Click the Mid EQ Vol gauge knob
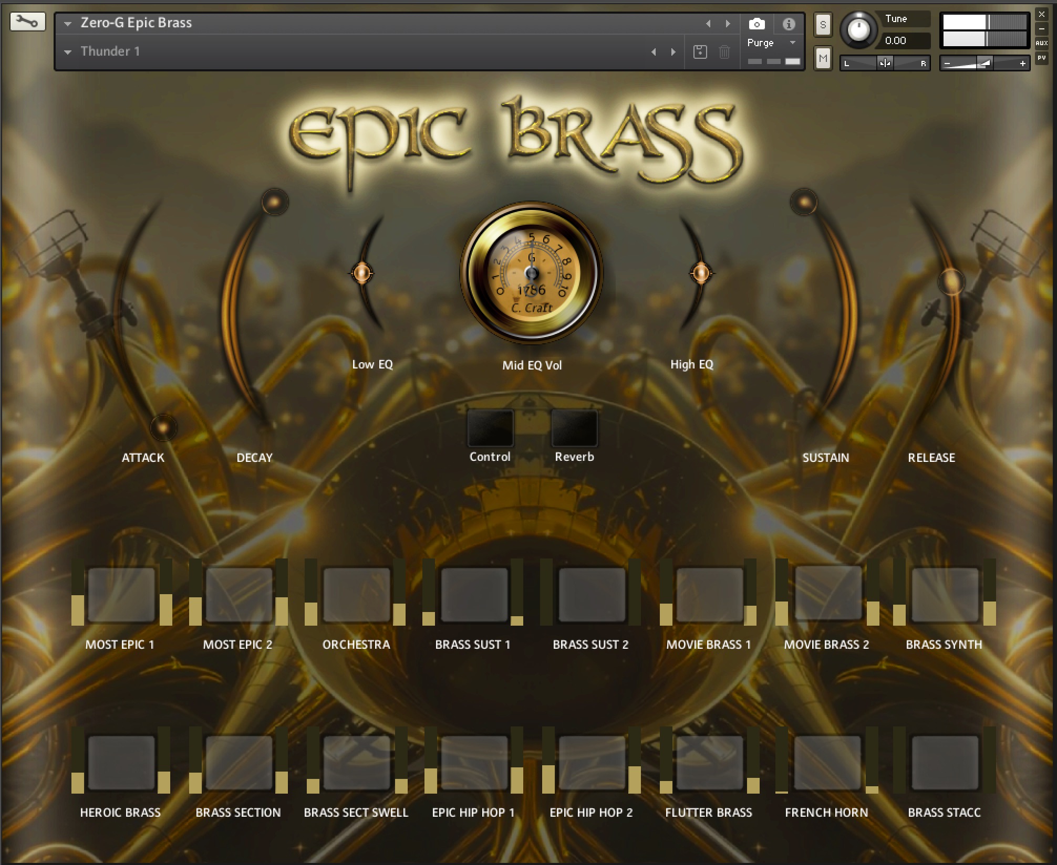 pyautogui.click(x=532, y=273)
